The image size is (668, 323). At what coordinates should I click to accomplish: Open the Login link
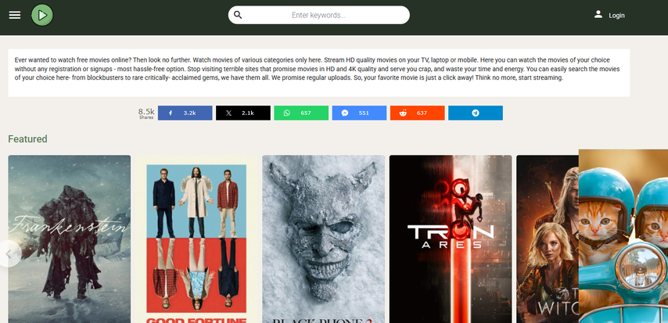click(616, 16)
